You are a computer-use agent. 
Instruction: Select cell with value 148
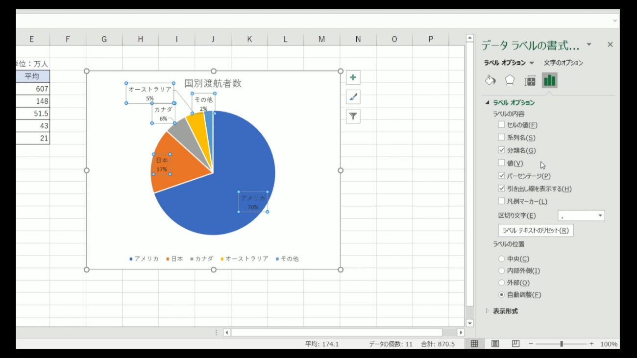[x=32, y=101]
